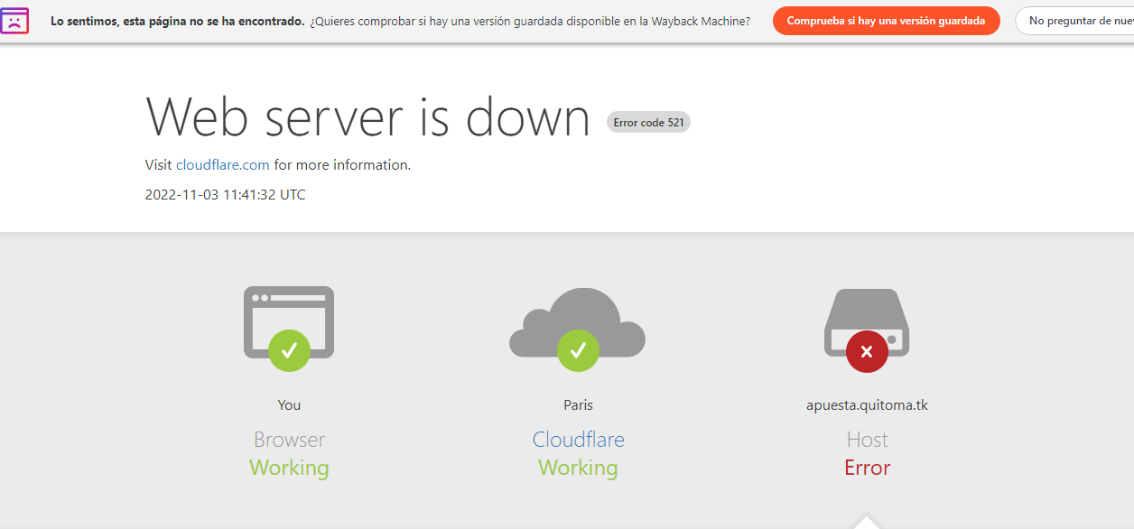Click the Wayback Machine sad face icon
1134x529 pixels.
(x=15, y=21)
